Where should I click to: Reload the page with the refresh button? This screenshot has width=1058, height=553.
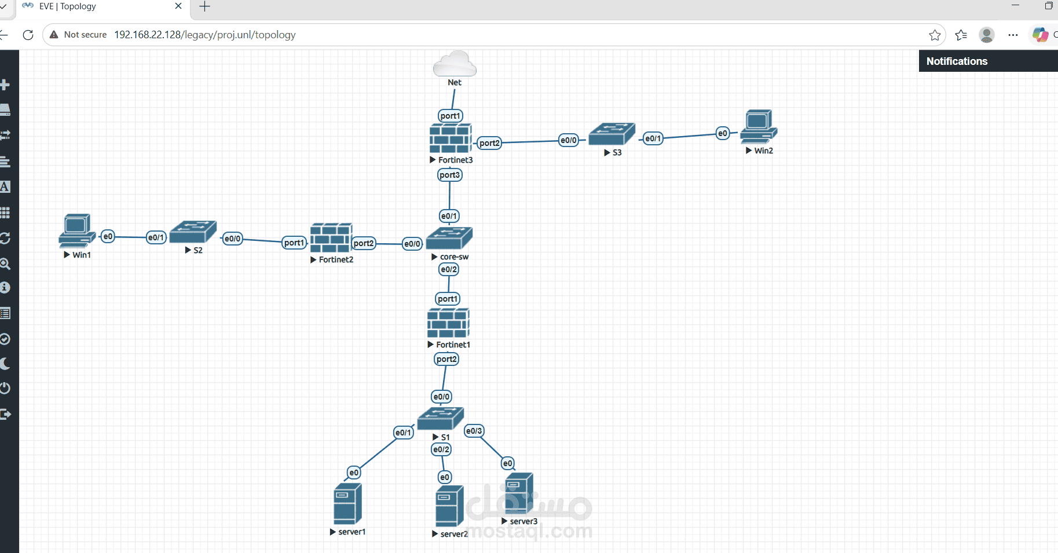tap(28, 35)
